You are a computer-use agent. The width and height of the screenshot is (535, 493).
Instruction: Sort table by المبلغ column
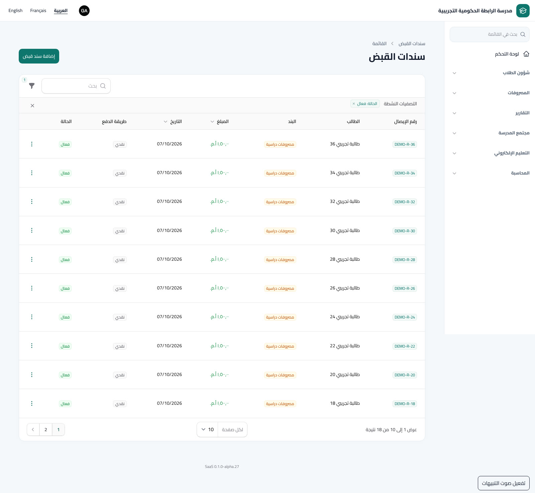[x=219, y=121]
